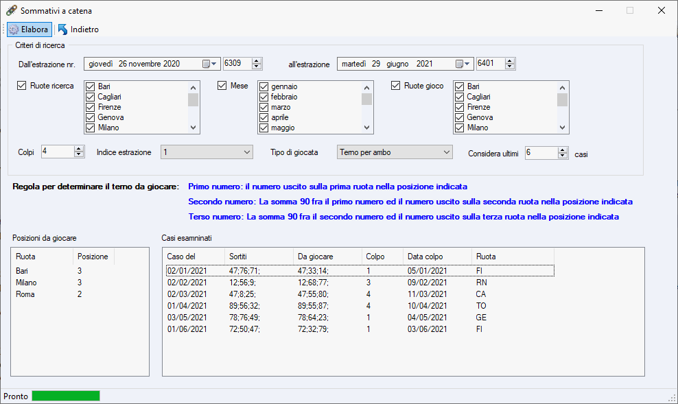Increase the starting extraction number 6309
The width and height of the screenshot is (678, 404).
(257, 61)
